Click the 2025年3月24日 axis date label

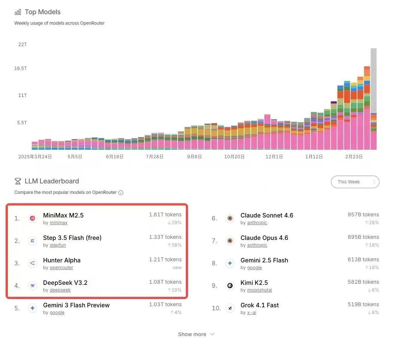(x=35, y=157)
